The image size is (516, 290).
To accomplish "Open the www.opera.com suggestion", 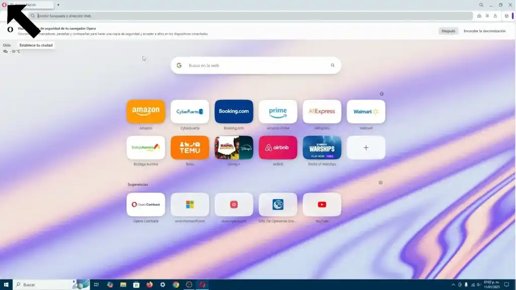I will [234, 205].
